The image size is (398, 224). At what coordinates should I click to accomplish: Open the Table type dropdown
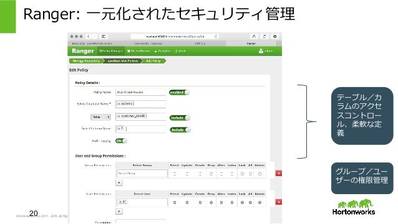(100, 117)
